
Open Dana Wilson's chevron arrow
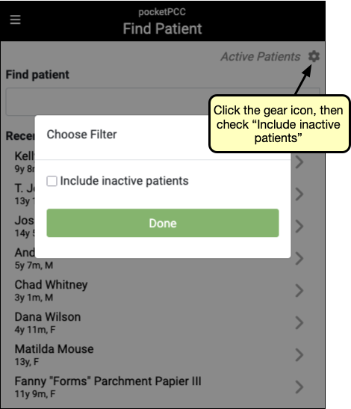point(299,323)
